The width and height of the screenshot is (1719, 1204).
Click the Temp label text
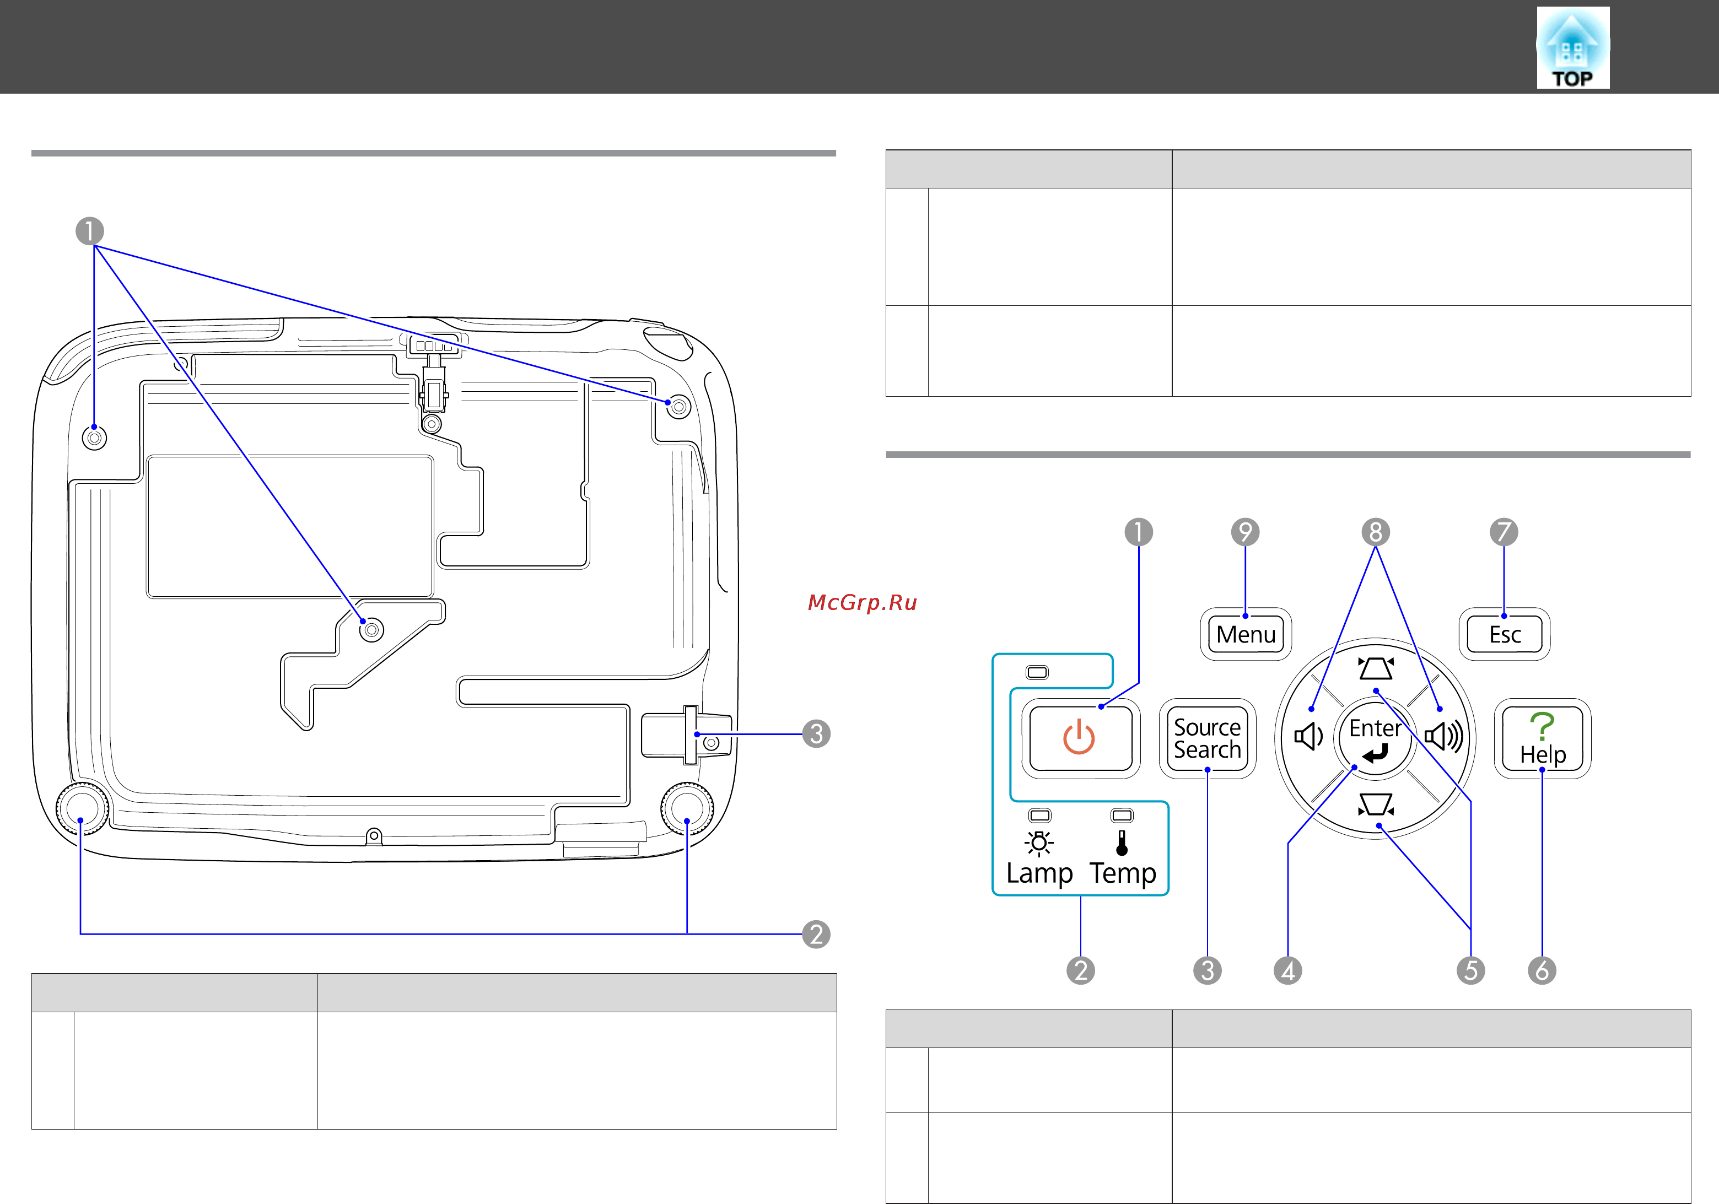coord(1122,874)
